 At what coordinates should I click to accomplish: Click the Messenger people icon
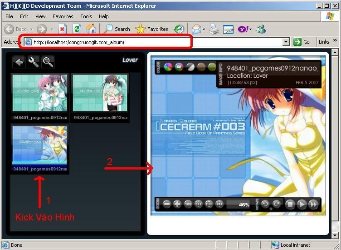[261, 29]
